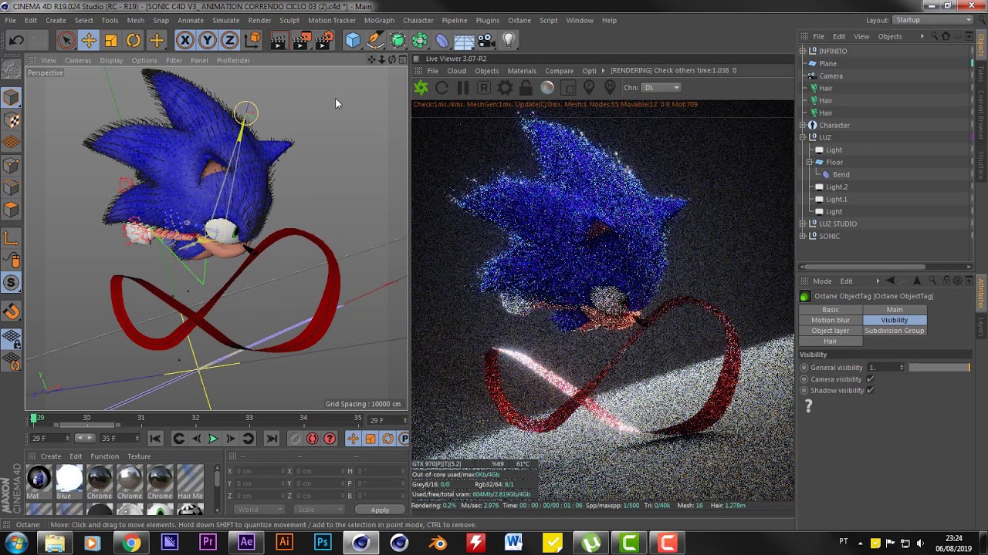
Task: Open the World coordinate dropdown
Action: coord(259,510)
